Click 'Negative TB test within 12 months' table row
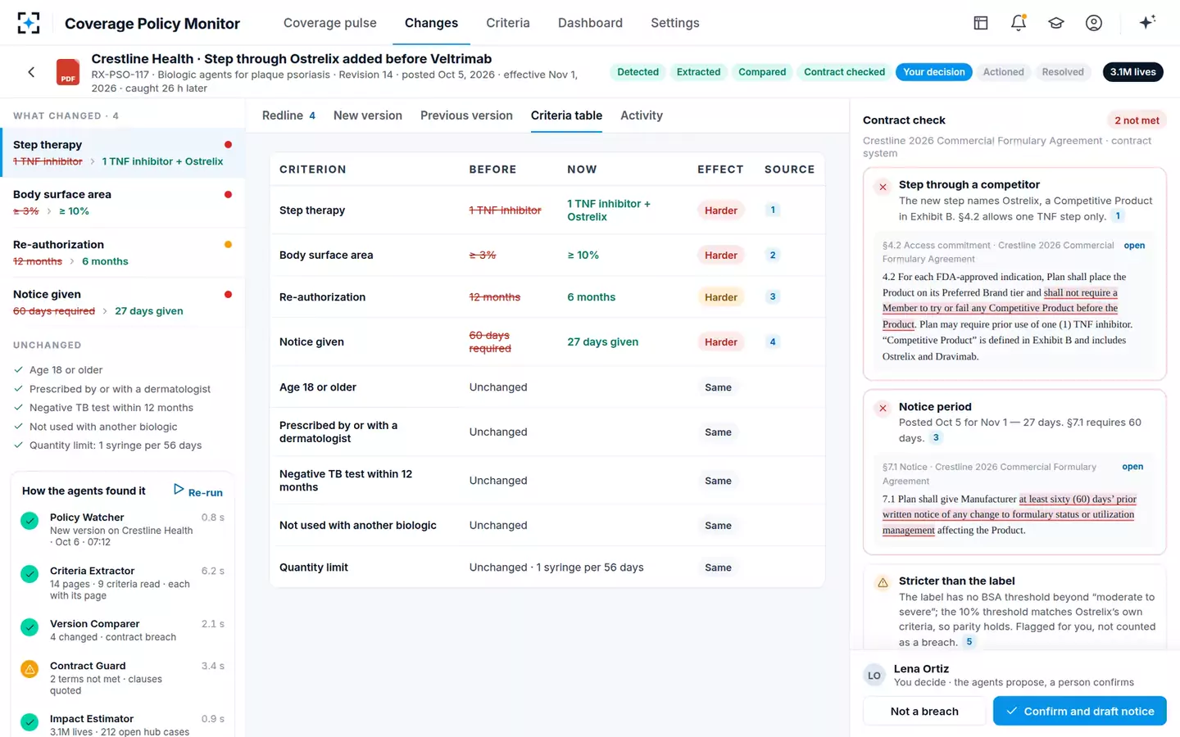This screenshot has width=1180, height=737. click(547, 480)
